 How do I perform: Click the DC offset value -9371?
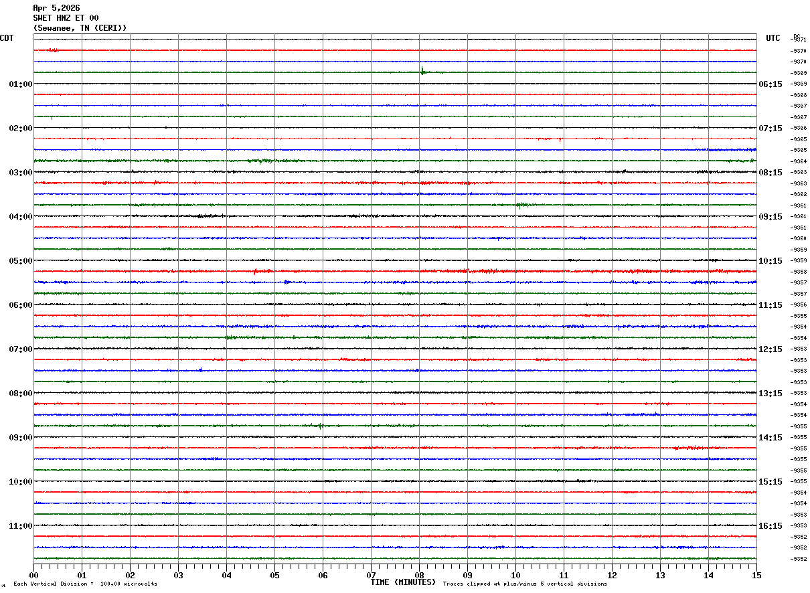pyautogui.click(x=799, y=39)
